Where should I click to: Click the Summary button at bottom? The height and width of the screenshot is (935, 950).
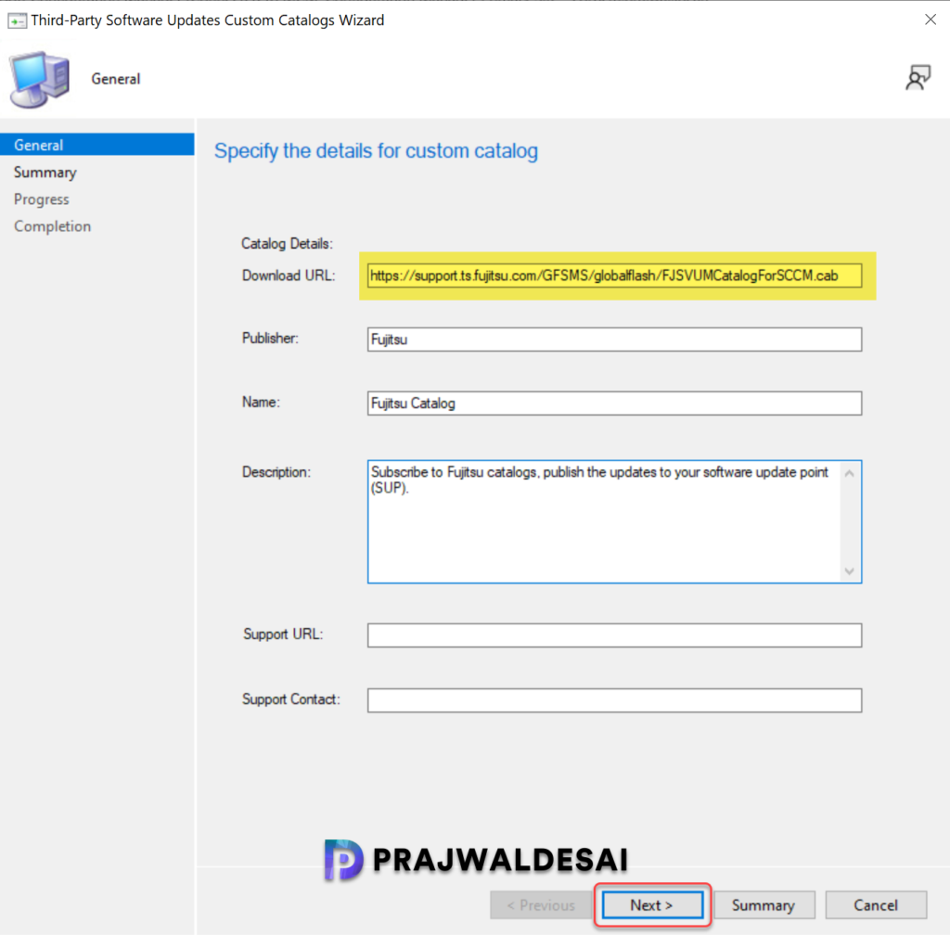click(764, 904)
